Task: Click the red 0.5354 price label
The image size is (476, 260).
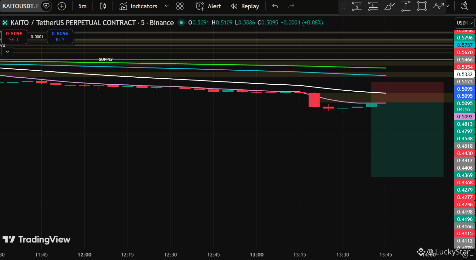Action: coord(465,67)
